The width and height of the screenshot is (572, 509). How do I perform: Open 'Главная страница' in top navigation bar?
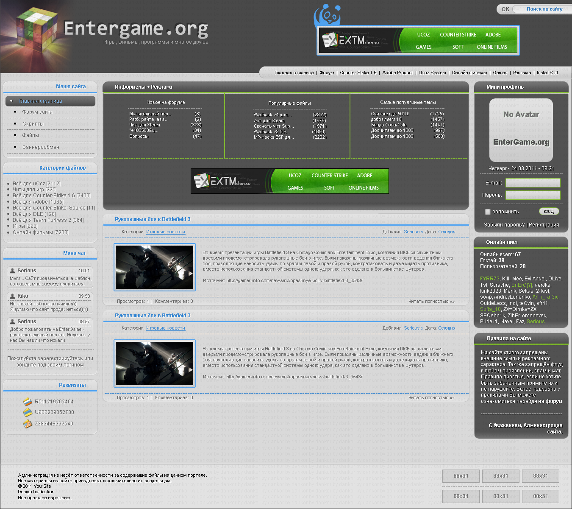pos(294,73)
